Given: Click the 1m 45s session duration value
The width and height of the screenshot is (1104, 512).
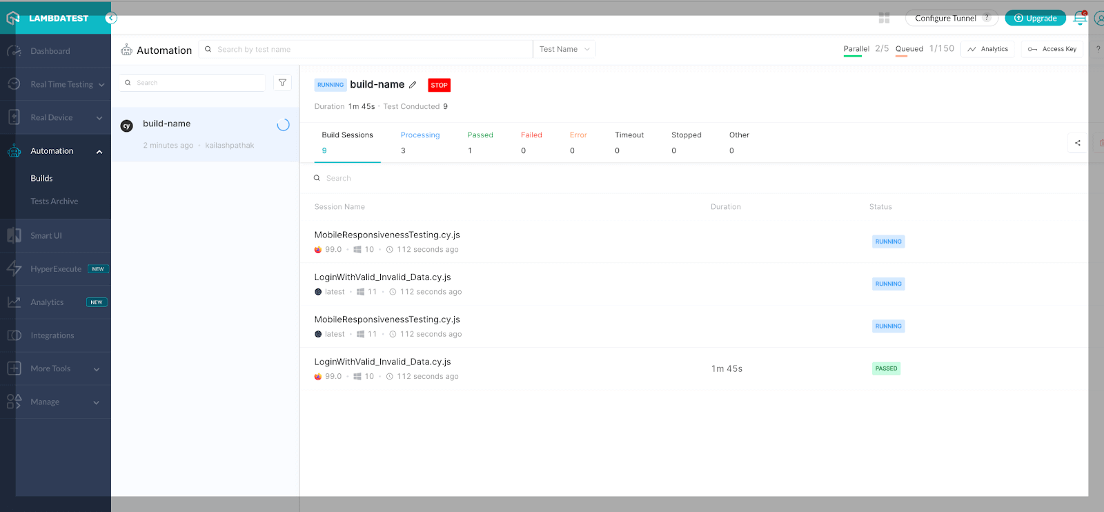Looking at the screenshot, I should (x=727, y=368).
